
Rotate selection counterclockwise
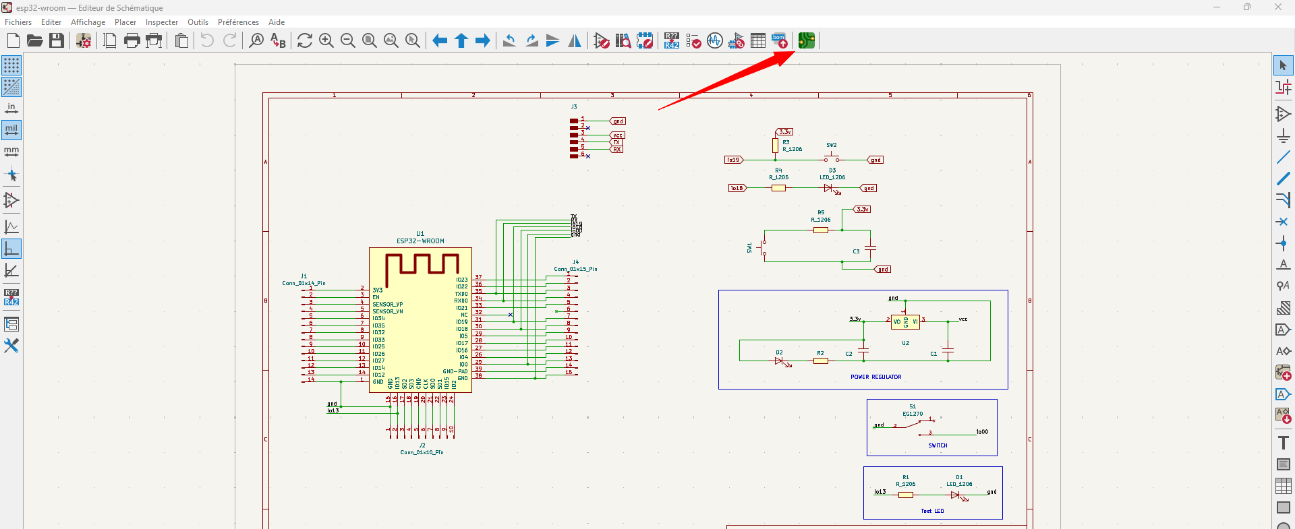(510, 41)
